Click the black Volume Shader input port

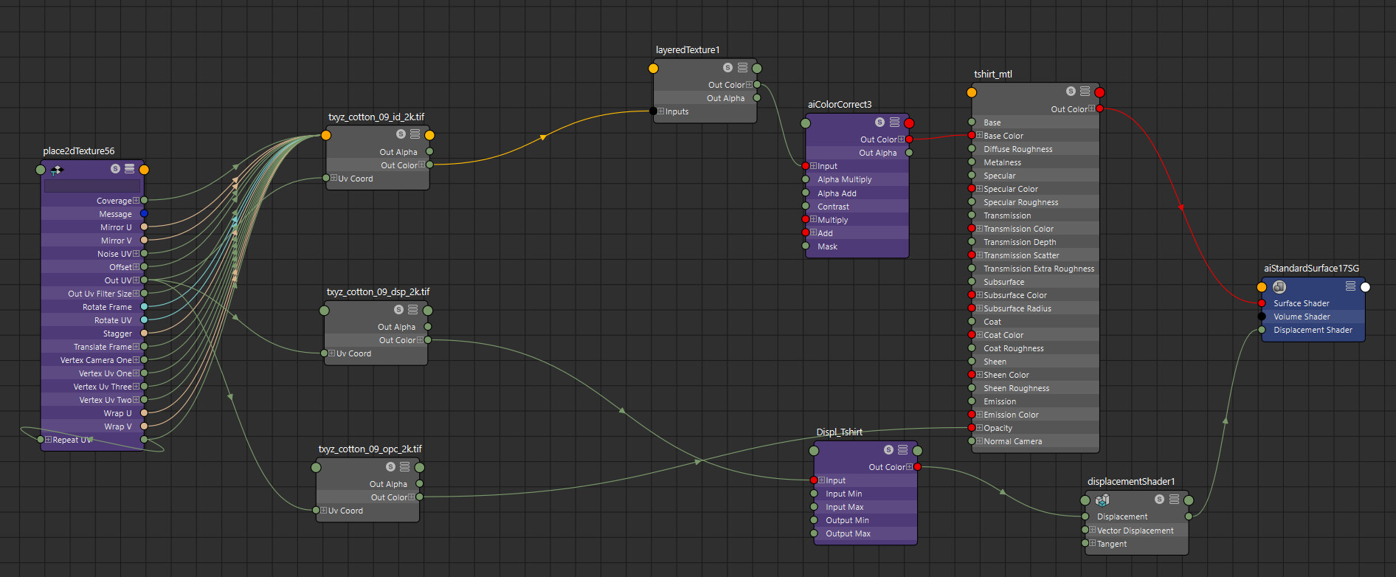click(1262, 317)
